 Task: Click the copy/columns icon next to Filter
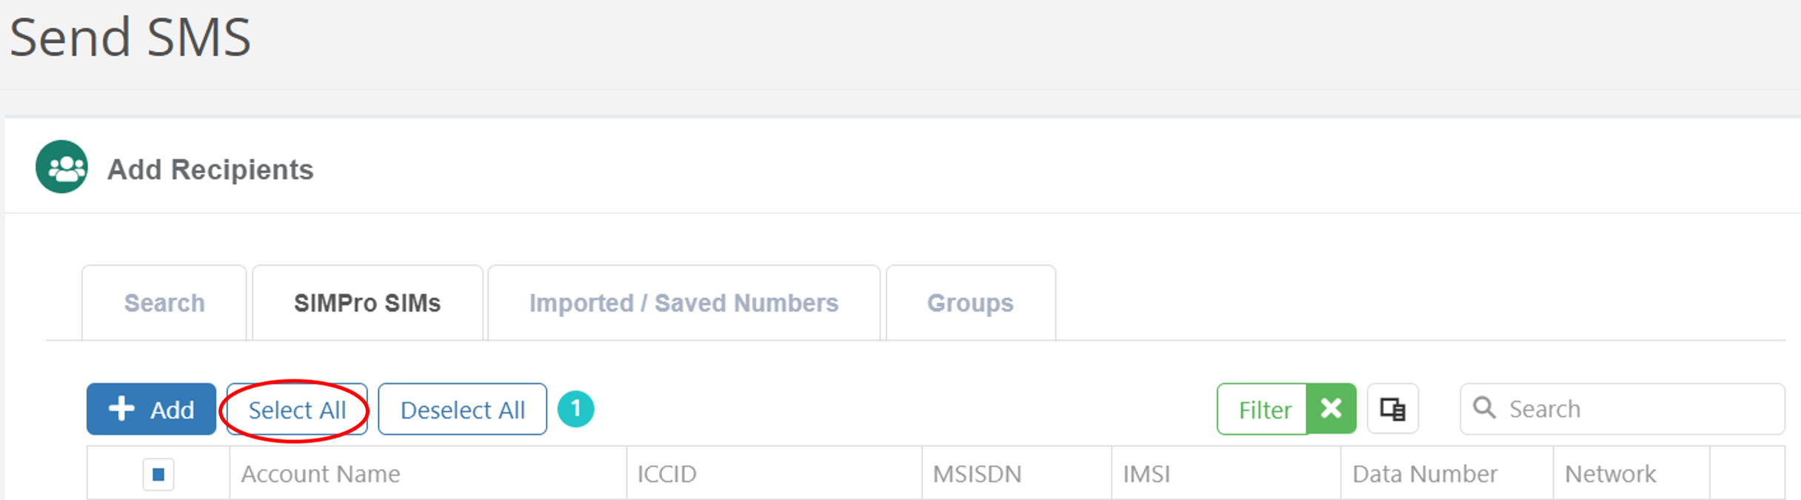pos(1392,408)
